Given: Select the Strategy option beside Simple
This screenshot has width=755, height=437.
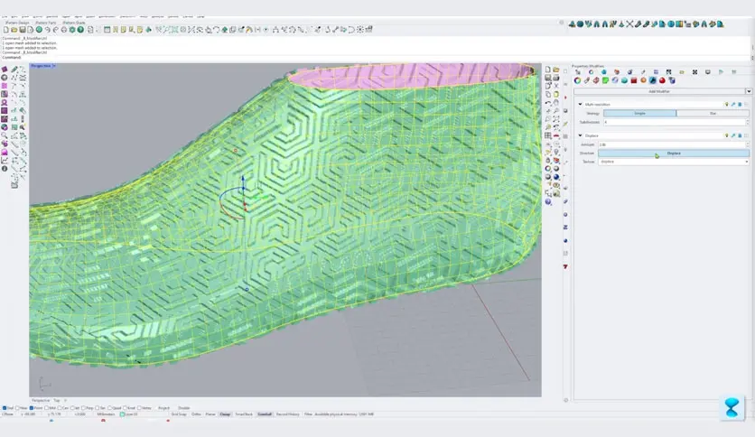Looking at the screenshot, I should click(x=713, y=113).
